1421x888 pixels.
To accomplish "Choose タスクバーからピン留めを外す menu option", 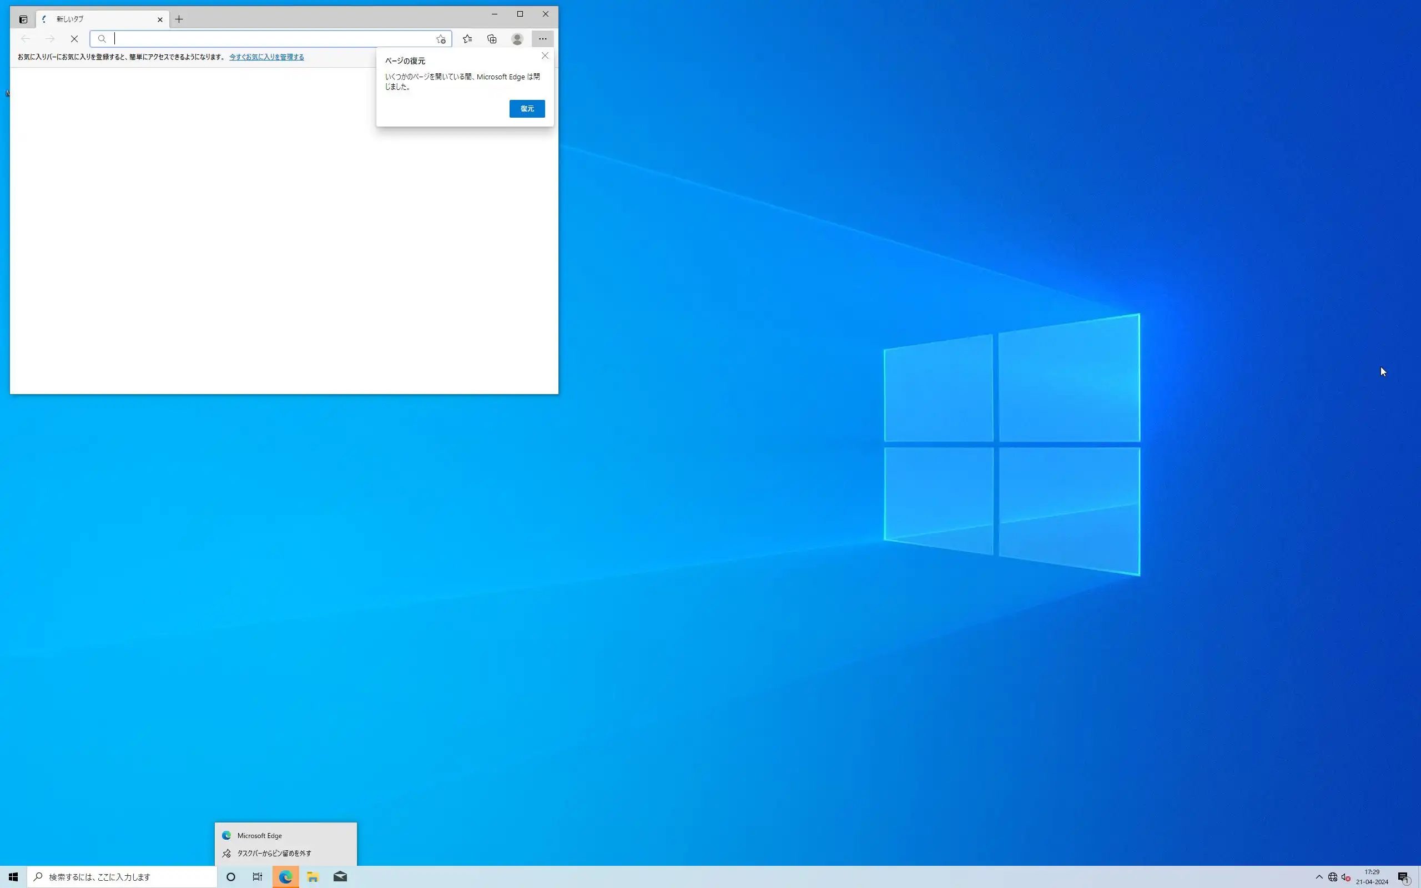I will 274,854.
